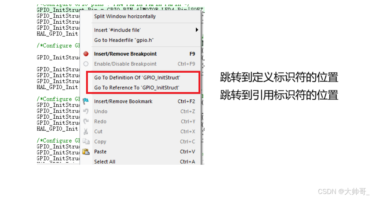Screen dimensions: 371x198
Task: Expand the Insert '#include file' submenu arrow
Action: (x=197, y=30)
